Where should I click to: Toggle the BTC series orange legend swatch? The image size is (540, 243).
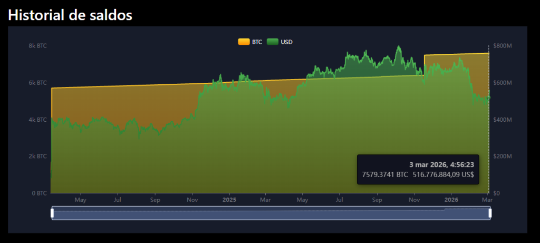tap(244, 42)
